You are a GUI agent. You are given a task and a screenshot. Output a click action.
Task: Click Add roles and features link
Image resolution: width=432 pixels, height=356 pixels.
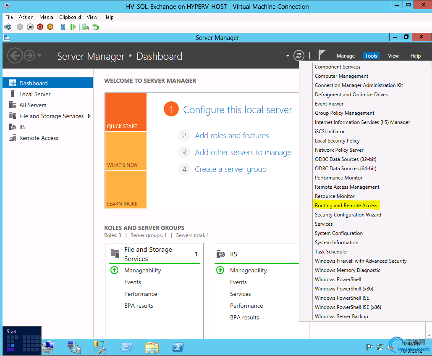click(x=232, y=136)
